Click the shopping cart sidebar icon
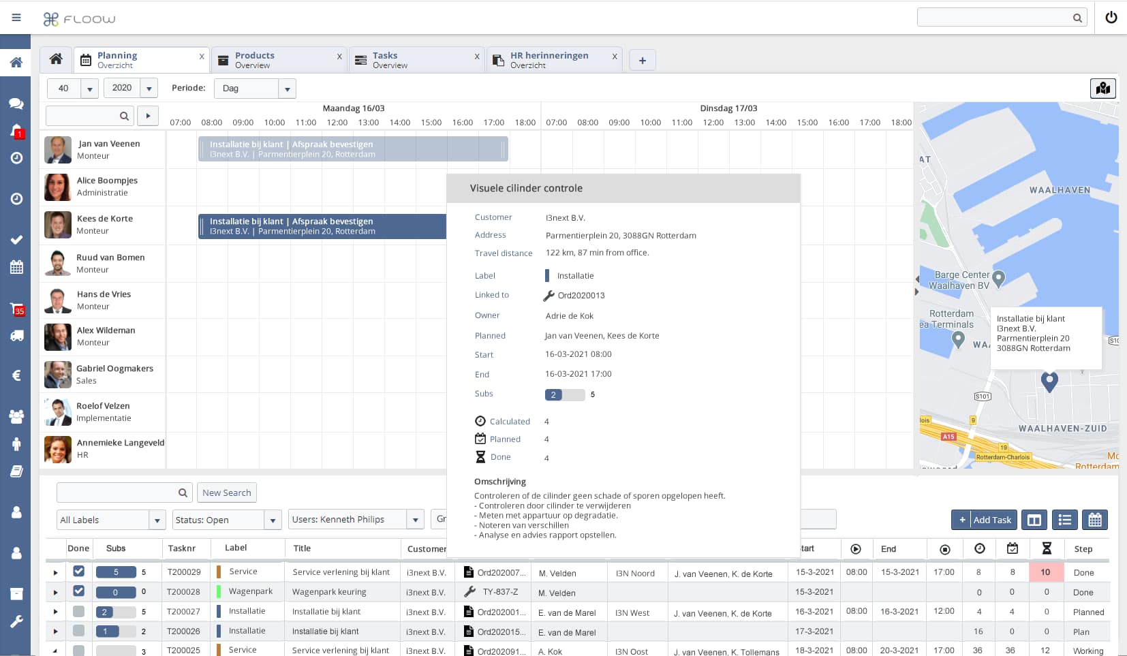 pyautogui.click(x=16, y=309)
